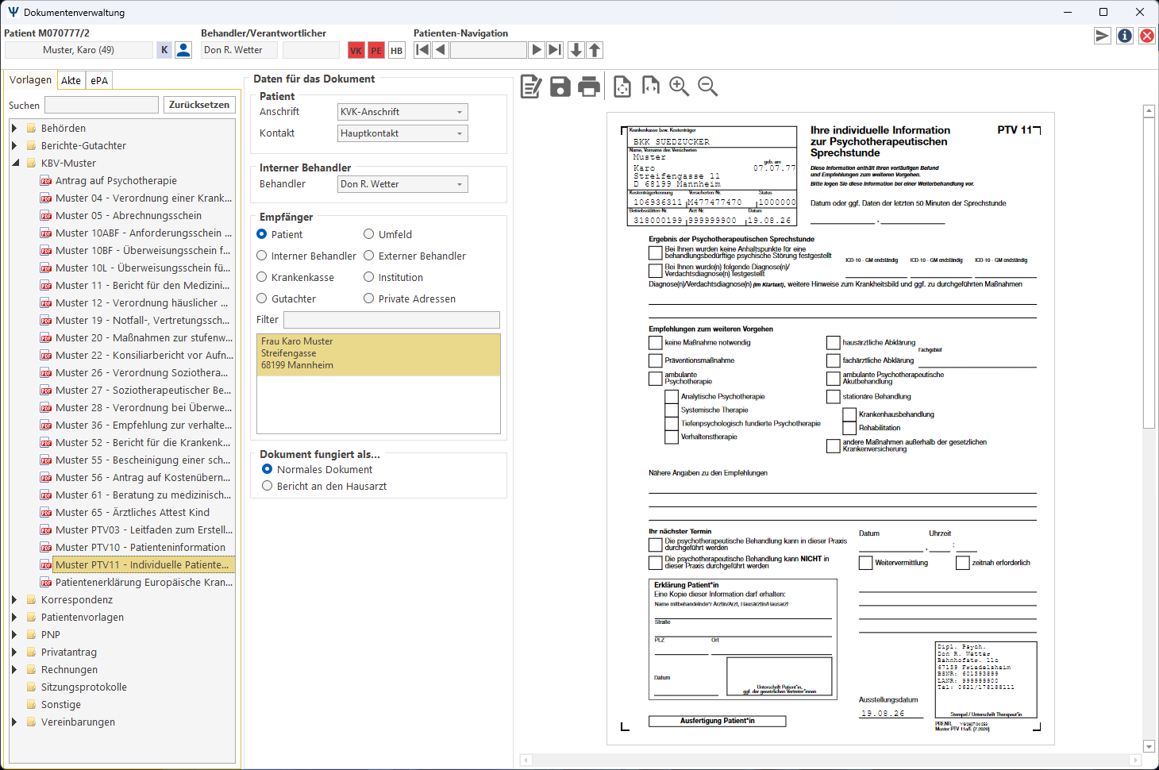The width and height of the screenshot is (1159, 770).
Task: Jump to last patient in navigation
Action: coord(555,50)
